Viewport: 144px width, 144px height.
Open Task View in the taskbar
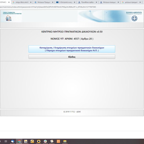[x=6, y=141]
